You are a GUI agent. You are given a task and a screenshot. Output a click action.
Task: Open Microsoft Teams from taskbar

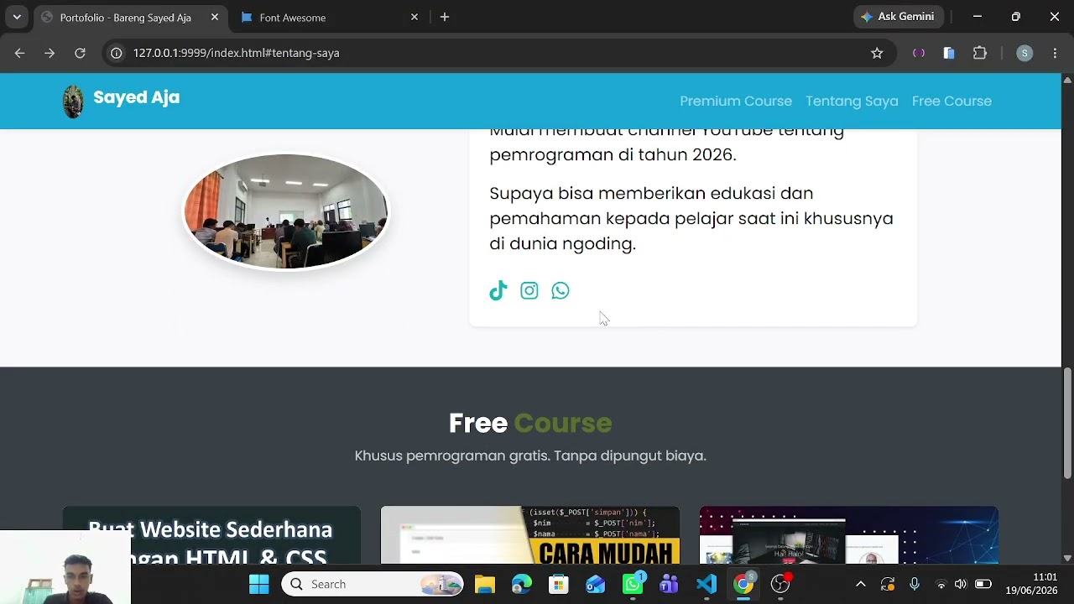pyautogui.click(x=669, y=584)
